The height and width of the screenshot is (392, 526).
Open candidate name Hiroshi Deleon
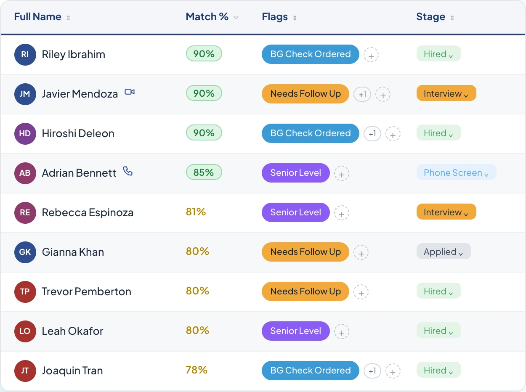point(78,134)
